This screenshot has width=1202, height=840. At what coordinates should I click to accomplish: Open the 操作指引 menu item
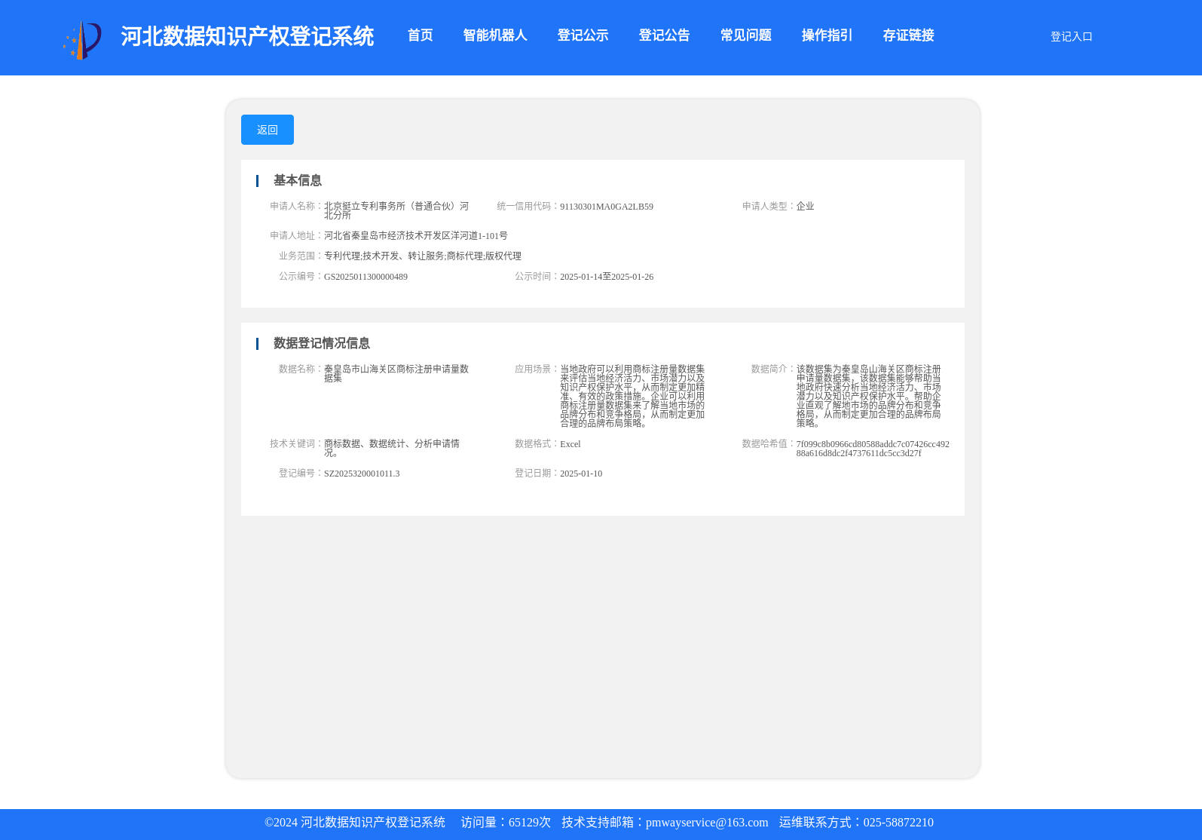(827, 35)
